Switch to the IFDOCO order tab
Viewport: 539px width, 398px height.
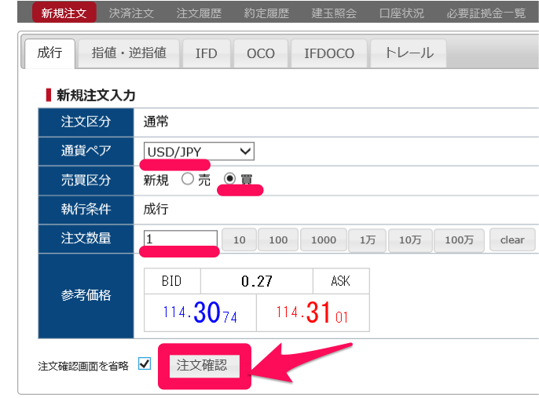point(329,53)
